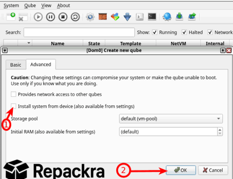Maximize the Create new qube dialog
This screenshot has width=233, height=179.
click(222, 50)
